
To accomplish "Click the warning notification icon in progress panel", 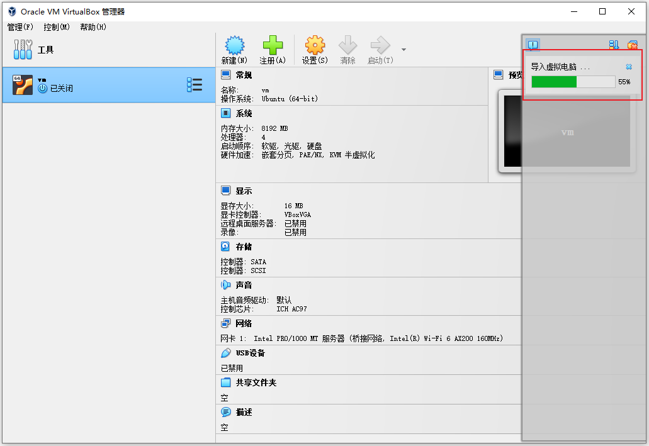I will [x=533, y=45].
